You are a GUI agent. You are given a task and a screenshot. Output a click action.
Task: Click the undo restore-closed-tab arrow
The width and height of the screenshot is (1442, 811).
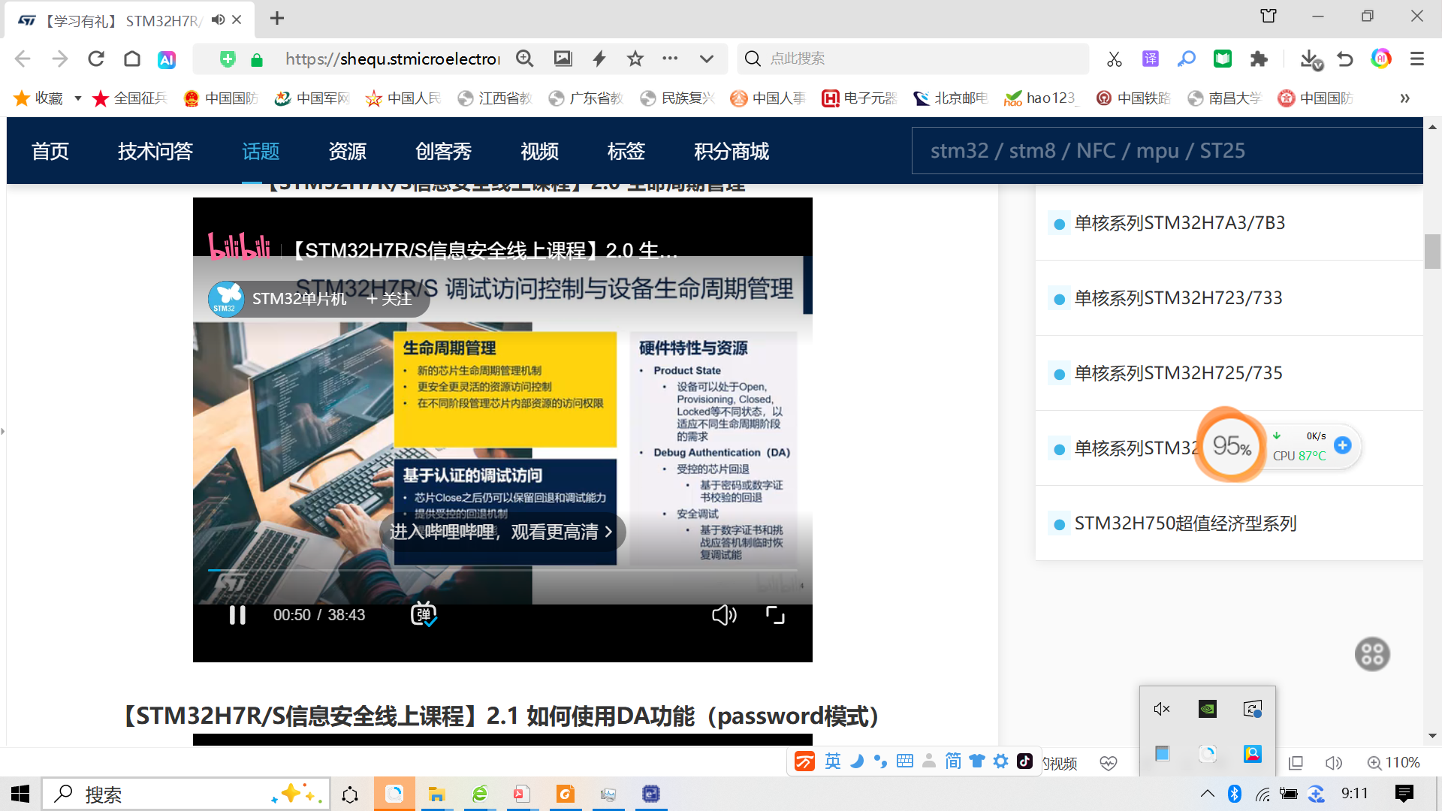pyautogui.click(x=1345, y=59)
